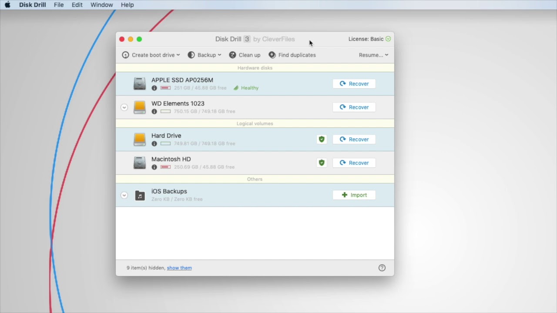
Task: Click the APPLE SSD usage bar
Action: [x=165, y=88]
